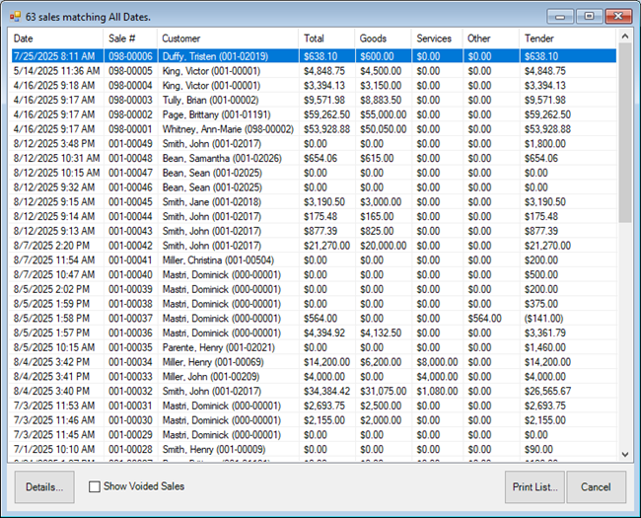
Task: Click the $8,000.00 Services amount
Action: [x=437, y=362]
